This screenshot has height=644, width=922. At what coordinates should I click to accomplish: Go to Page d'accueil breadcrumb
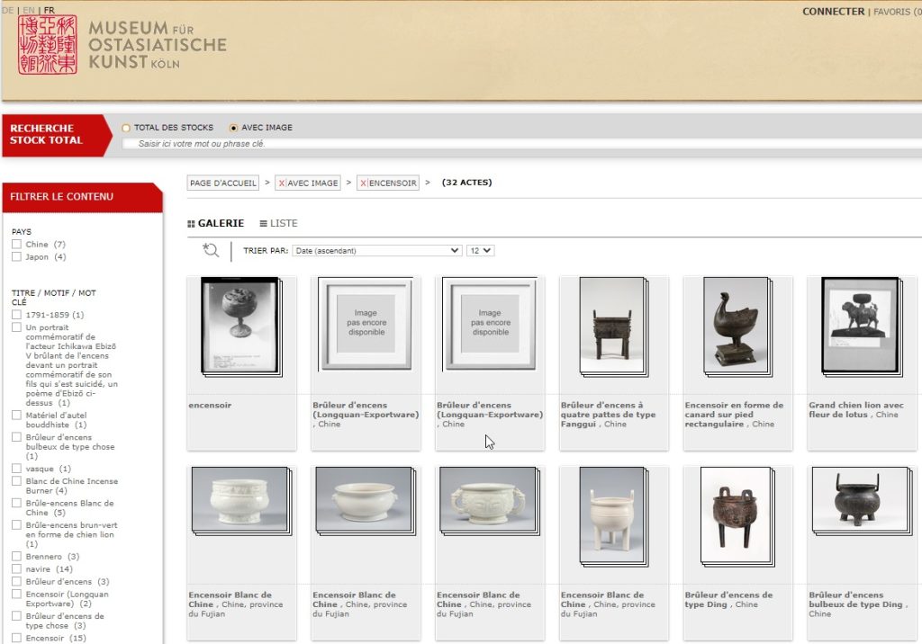223,183
